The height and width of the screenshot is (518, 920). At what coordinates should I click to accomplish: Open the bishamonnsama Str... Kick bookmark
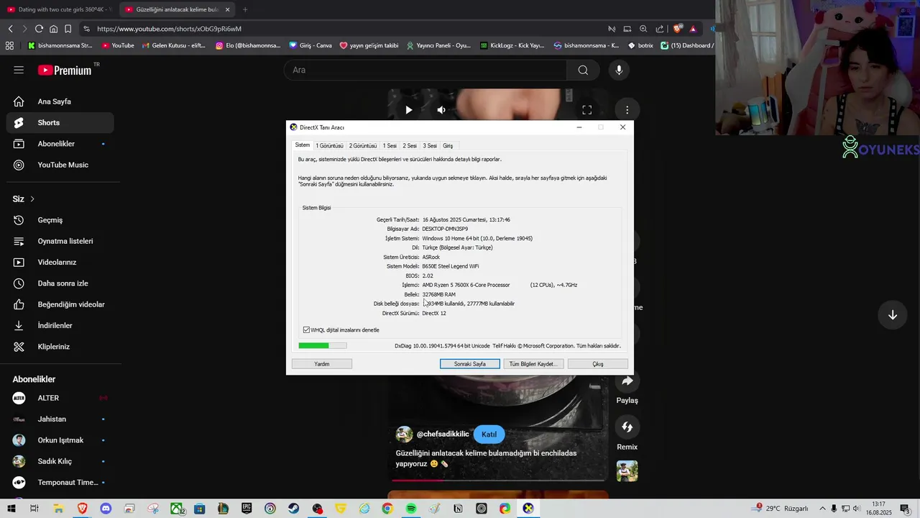pyautogui.click(x=60, y=45)
